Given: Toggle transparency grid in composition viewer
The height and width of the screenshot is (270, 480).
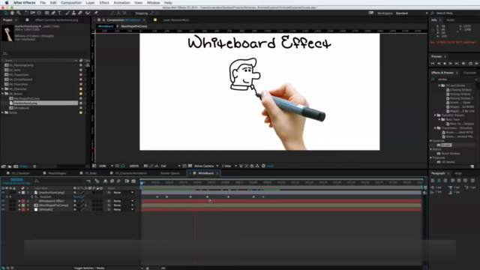Looking at the screenshot, I should tap(190, 166).
